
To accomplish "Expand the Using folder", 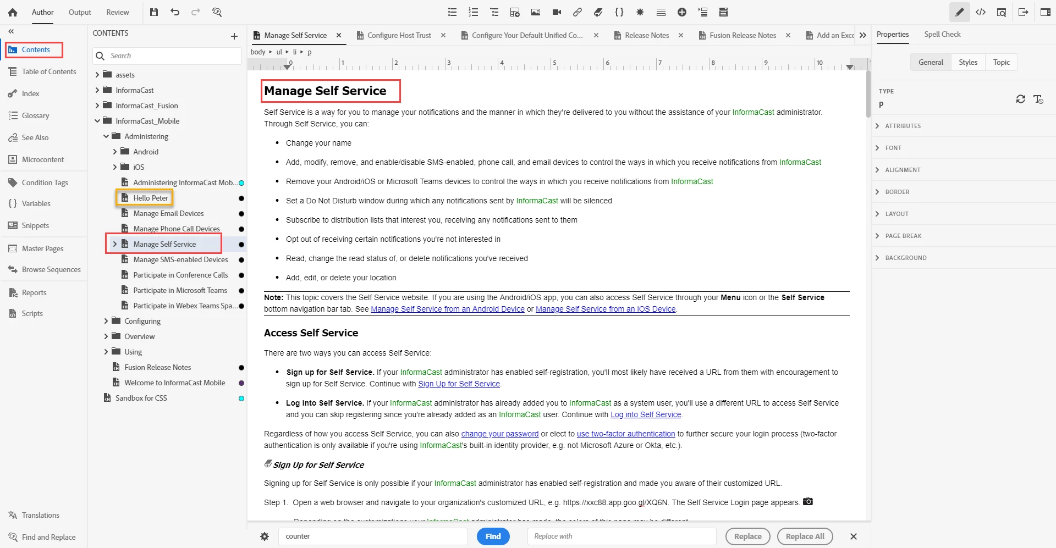I will tap(106, 352).
